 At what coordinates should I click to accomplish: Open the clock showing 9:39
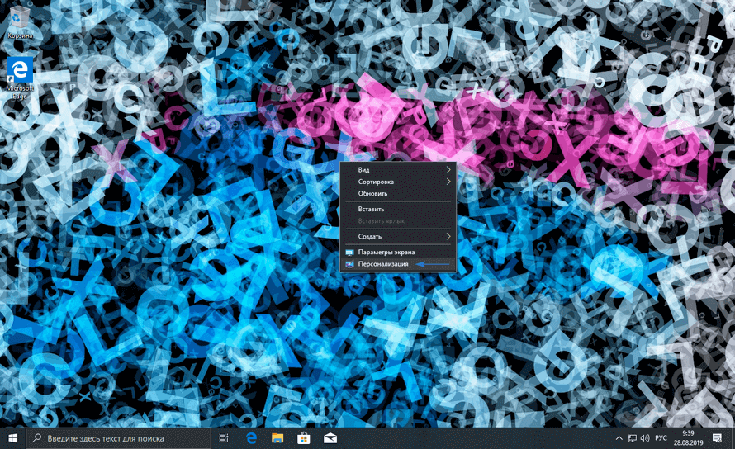[x=688, y=438]
